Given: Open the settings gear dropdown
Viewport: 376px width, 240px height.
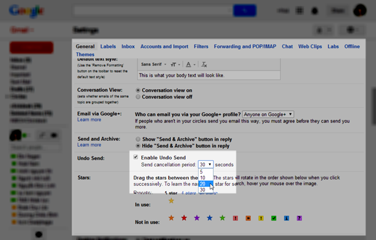Looking at the screenshot, I should pyautogui.click(x=352, y=30).
